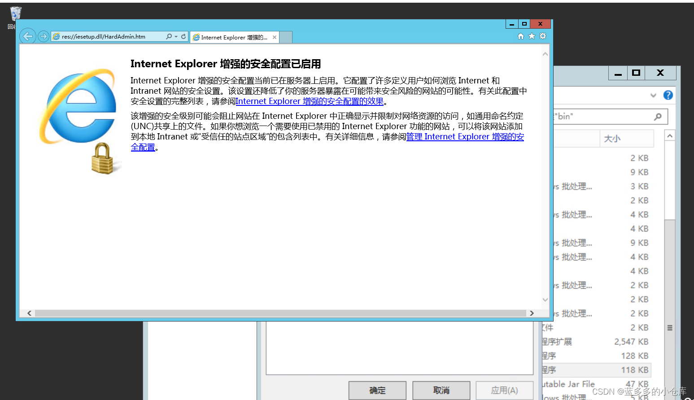Open the Internet Explorer tools gear menu
The height and width of the screenshot is (400, 694).
(x=543, y=36)
